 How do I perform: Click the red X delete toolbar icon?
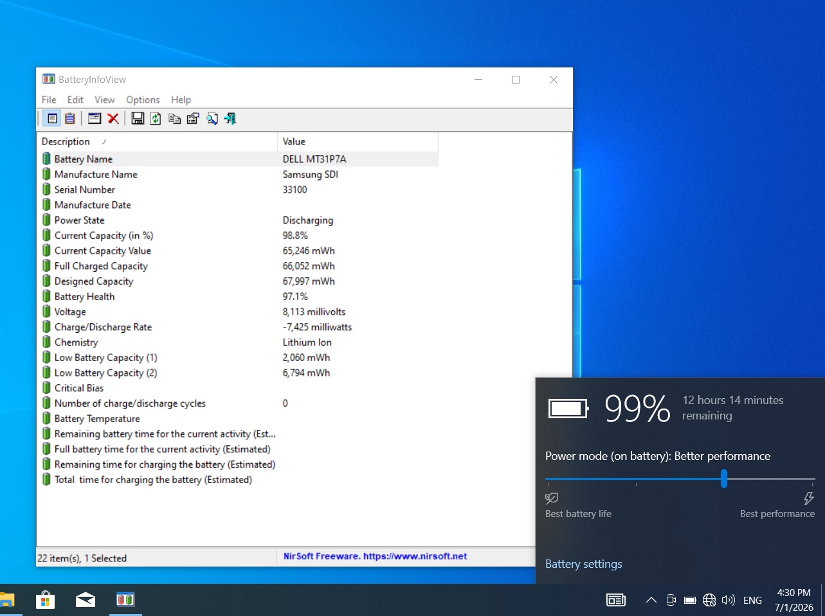[113, 118]
